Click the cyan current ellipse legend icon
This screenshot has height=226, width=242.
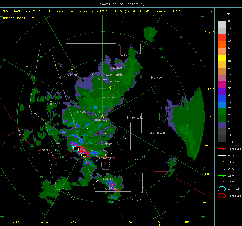click(x=222, y=189)
